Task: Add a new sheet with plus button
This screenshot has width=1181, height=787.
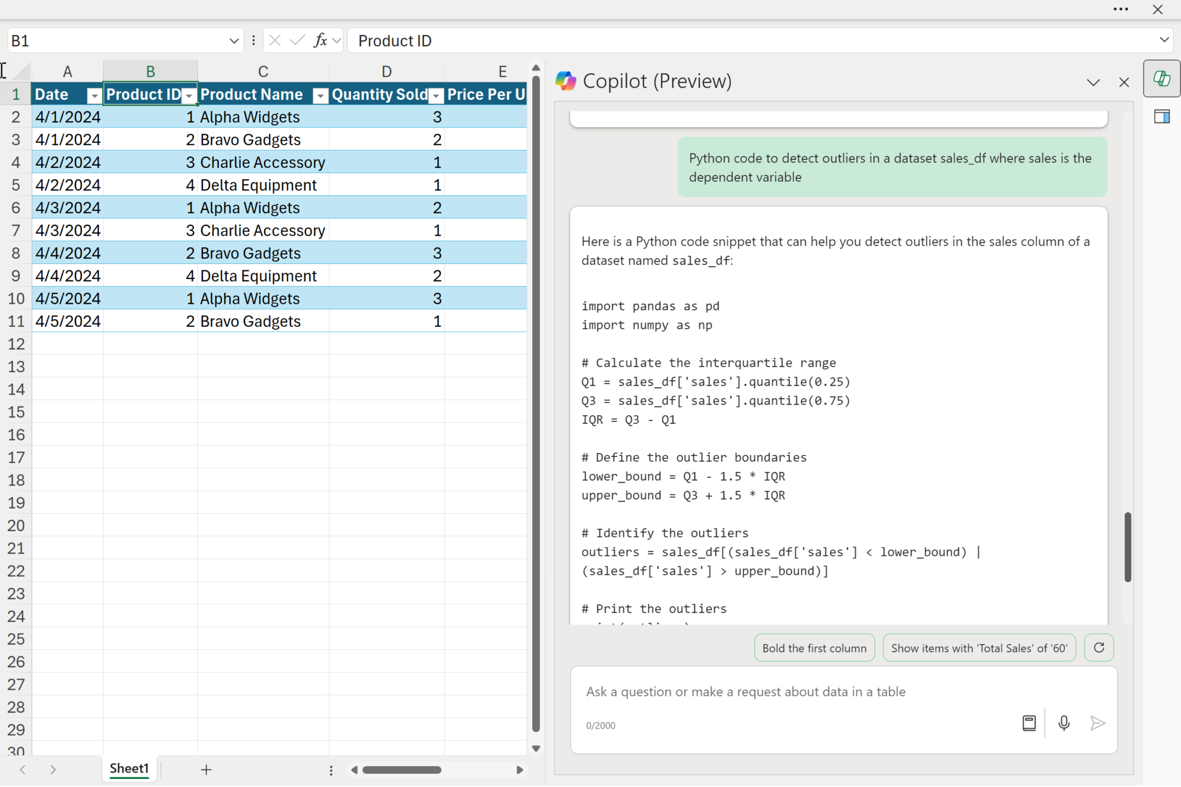Action: click(x=206, y=770)
